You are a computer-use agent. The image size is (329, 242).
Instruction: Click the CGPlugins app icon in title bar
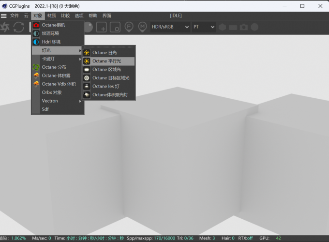(x=4, y=6)
